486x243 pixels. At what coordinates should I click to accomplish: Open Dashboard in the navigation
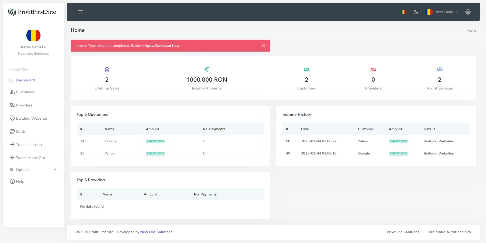[x=25, y=80]
